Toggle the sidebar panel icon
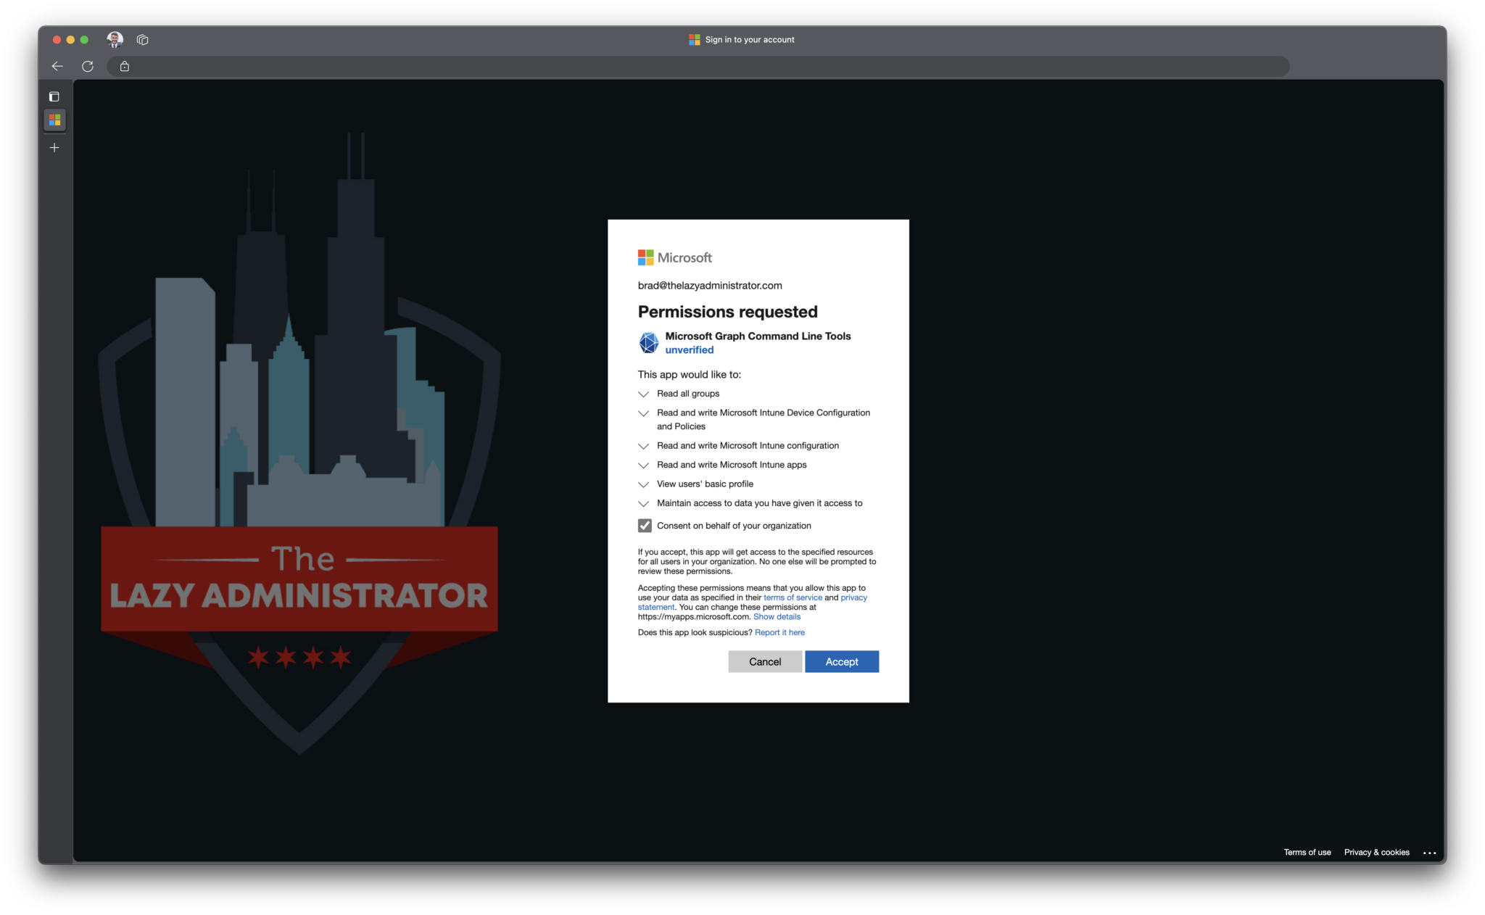The height and width of the screenshot is (915, 1485). [x=54, y=96]
